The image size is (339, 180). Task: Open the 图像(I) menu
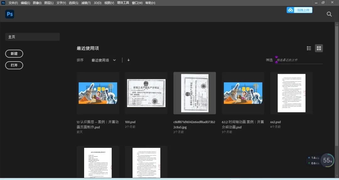coord(37,3)
